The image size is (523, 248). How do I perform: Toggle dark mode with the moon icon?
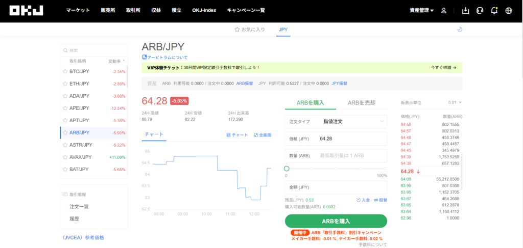[x=459, y=30]
